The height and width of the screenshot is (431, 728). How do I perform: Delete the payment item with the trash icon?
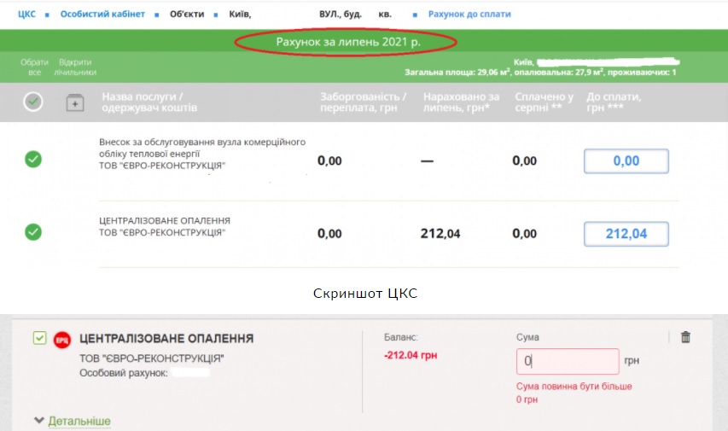[x=685, y=337]
